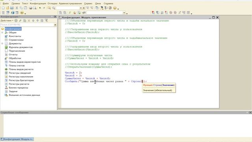This screenshot has height=142, width=252.
Task: Click the paste clipboard icon
Action: point(25,8)
